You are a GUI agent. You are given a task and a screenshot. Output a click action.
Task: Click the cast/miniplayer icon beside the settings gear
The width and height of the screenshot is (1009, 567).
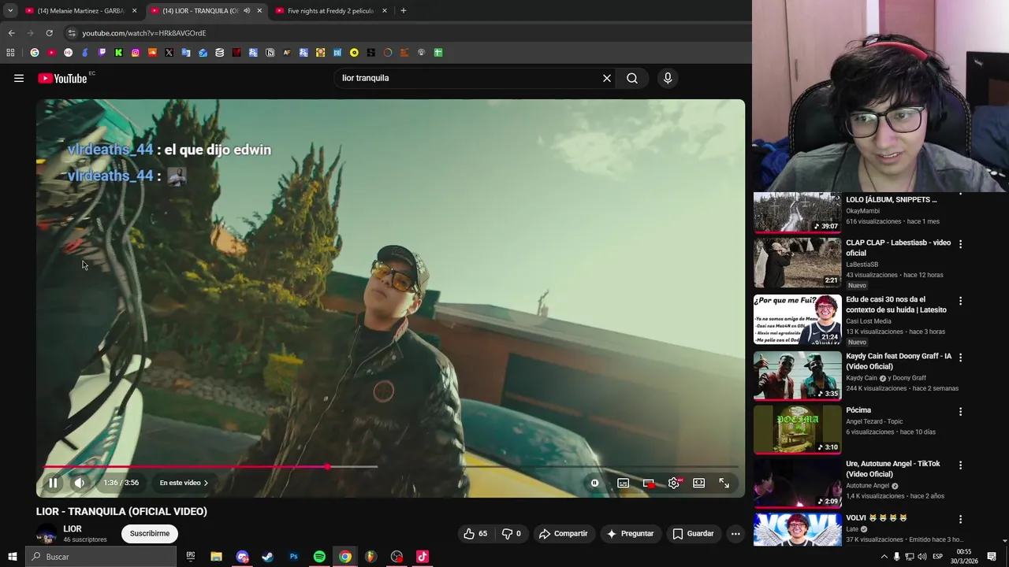[648, 484]
